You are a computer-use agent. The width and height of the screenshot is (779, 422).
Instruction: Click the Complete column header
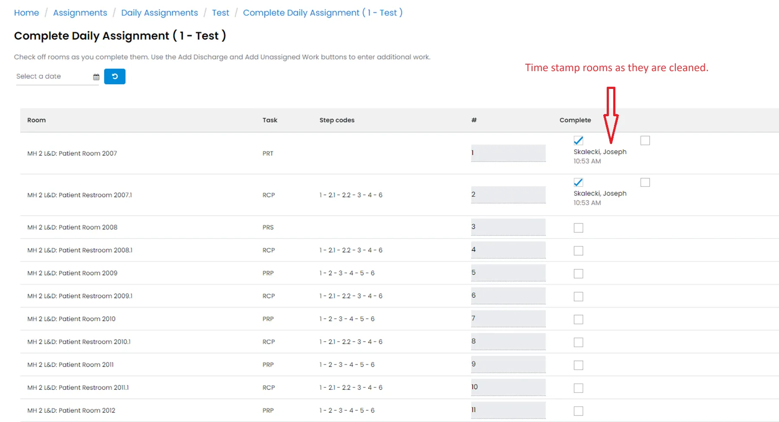click(x=575, y=120)
